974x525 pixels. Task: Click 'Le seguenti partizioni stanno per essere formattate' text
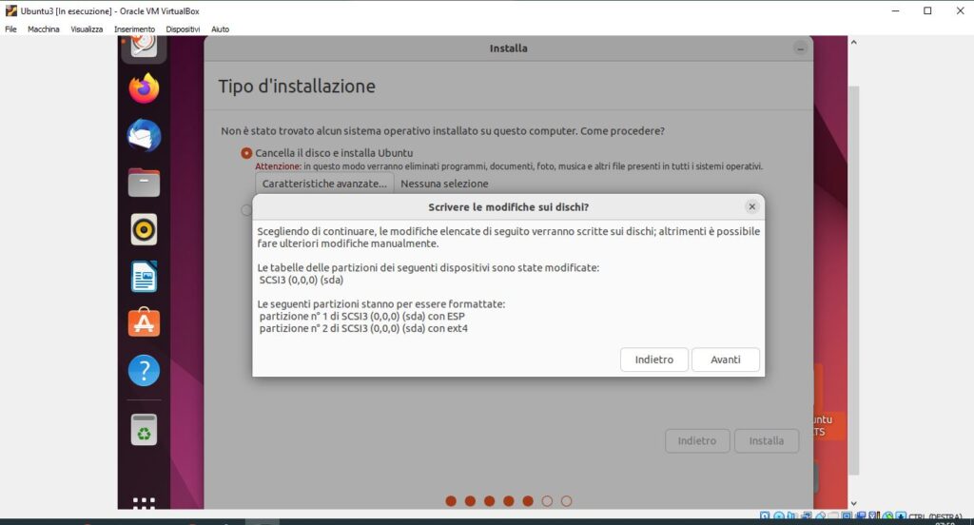point(381,303)
